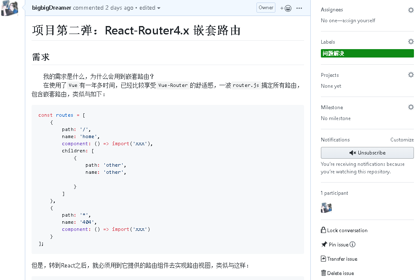Click the Assignees heading

pos(332,10)
